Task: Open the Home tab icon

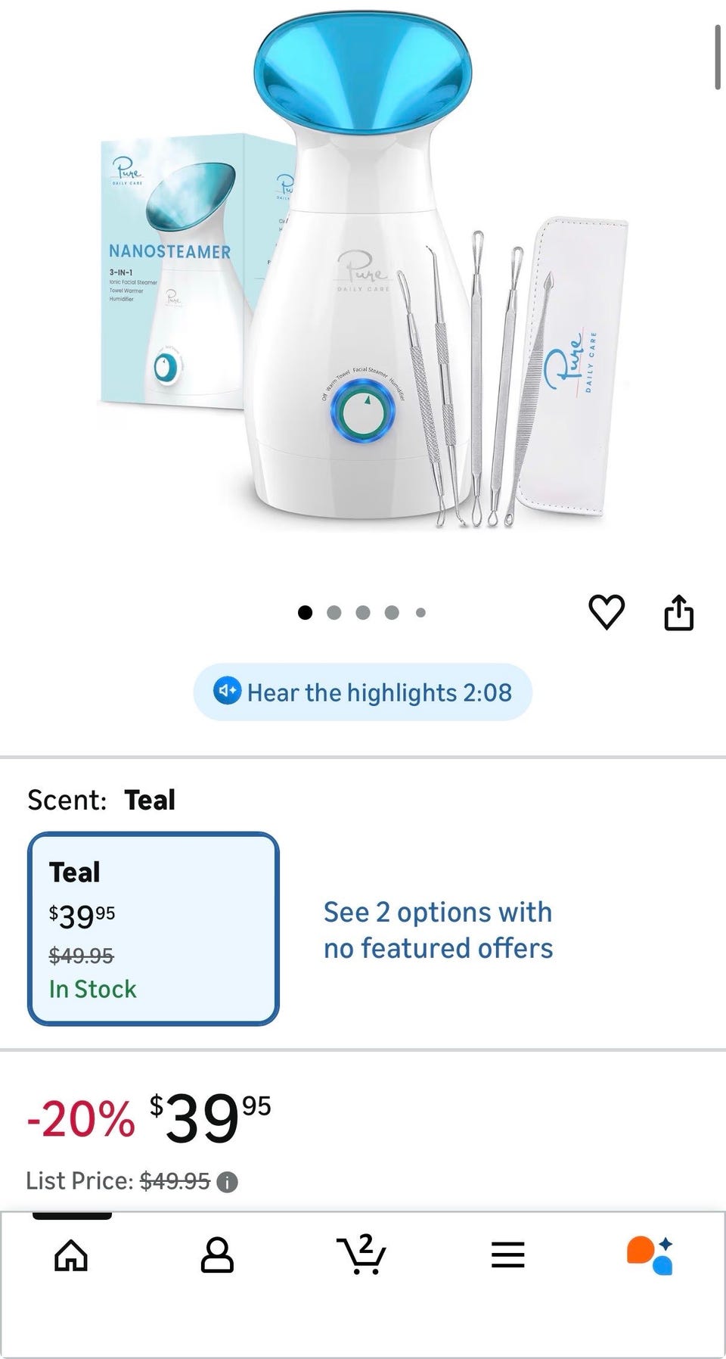Action: coord(71,1256)
